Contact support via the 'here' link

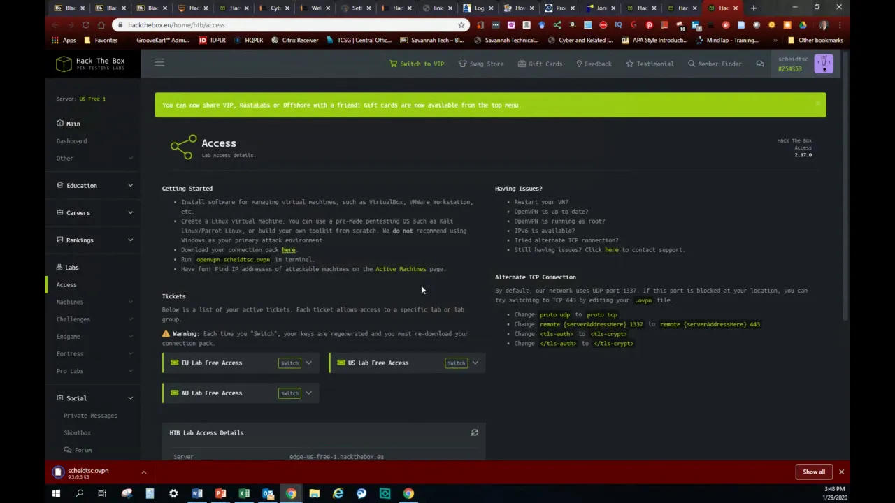coord(612,249)
